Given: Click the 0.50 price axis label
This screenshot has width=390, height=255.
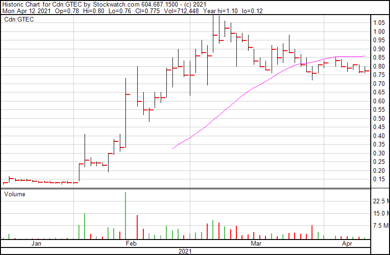Looking at the screenshot, I should pyautogui.click(x=379, y=118).
